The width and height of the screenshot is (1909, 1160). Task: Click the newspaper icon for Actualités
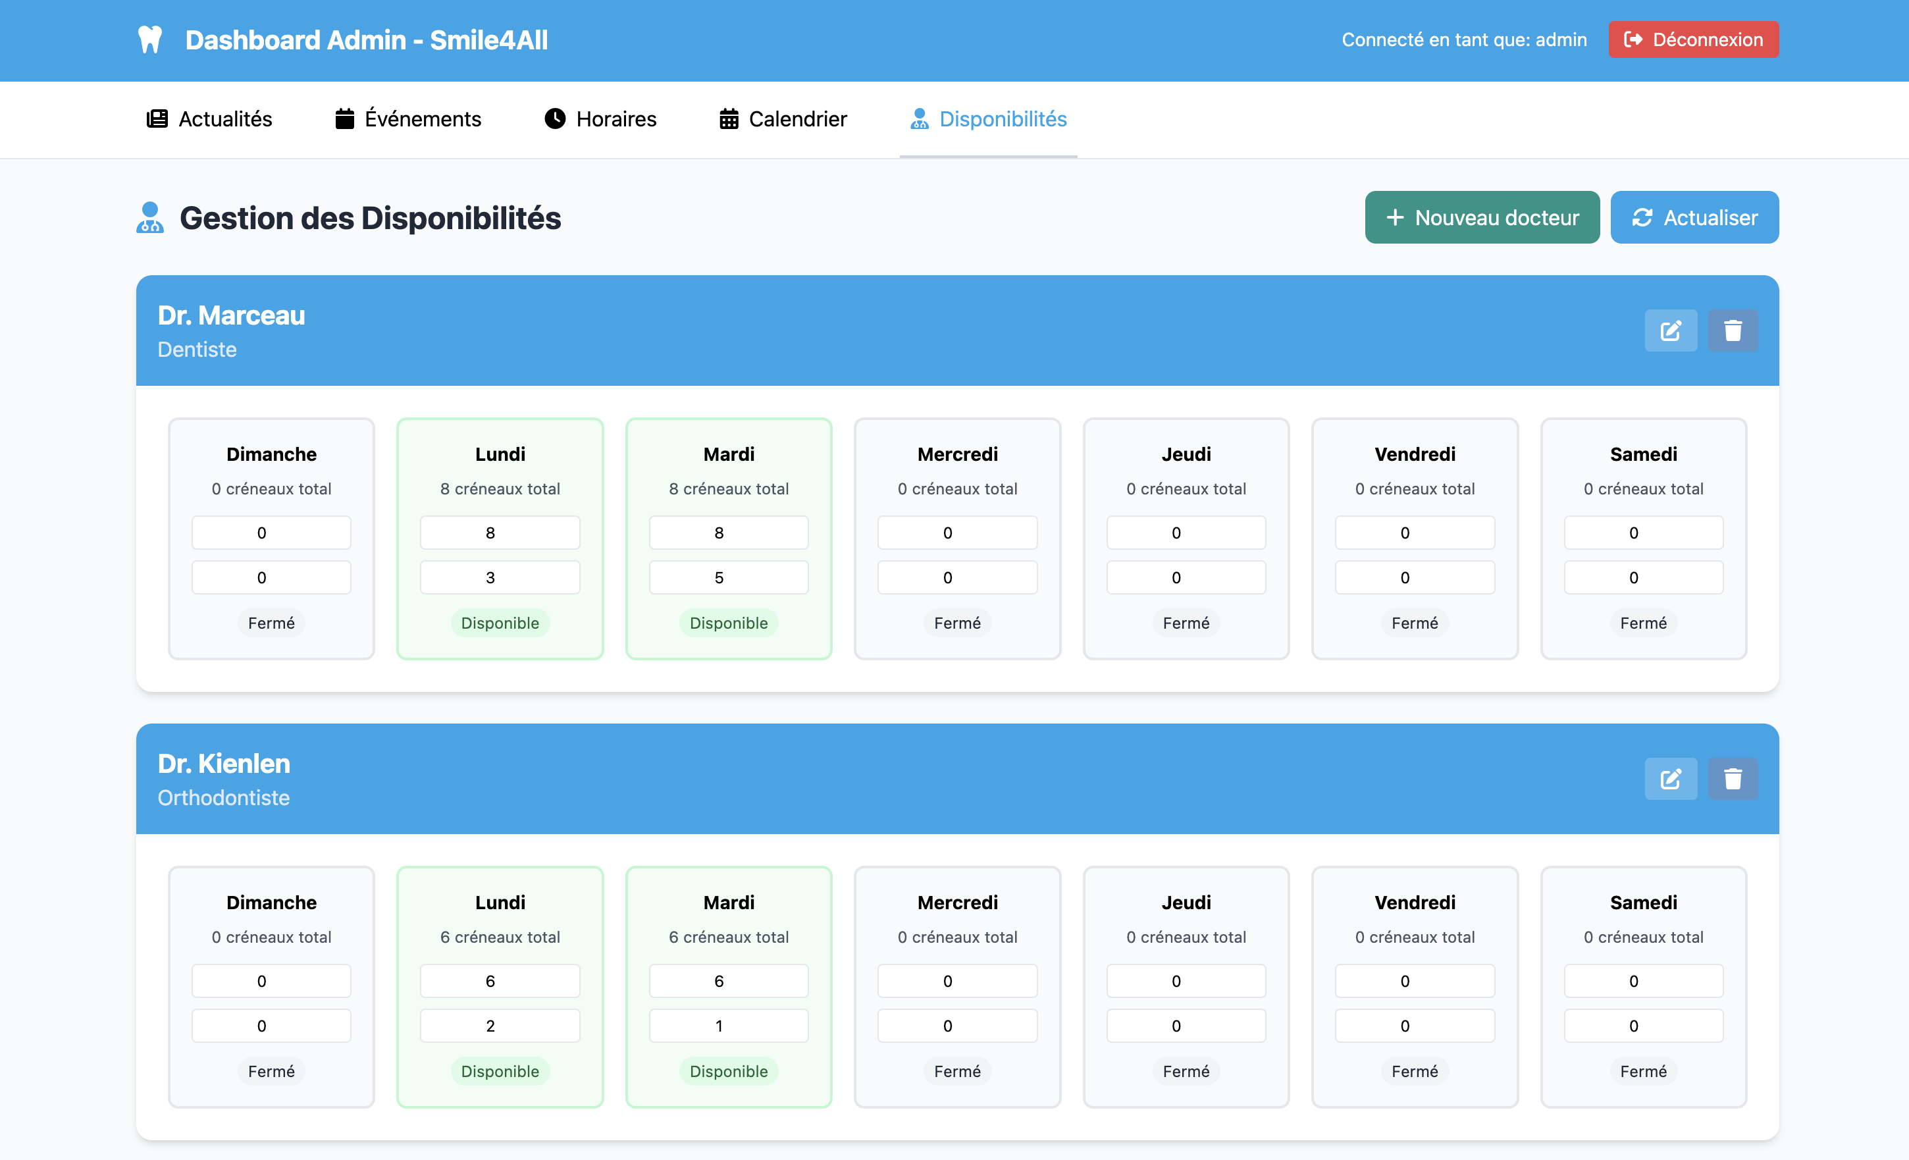click(157, 119)
